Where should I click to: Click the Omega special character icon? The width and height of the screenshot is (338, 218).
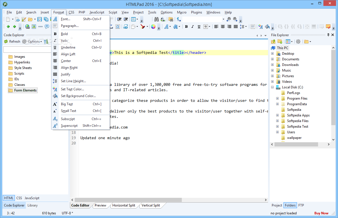tap(117, 27)
